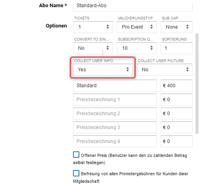
Task: Enable the Offener Preis checkbox
Action: coord(76,155)
